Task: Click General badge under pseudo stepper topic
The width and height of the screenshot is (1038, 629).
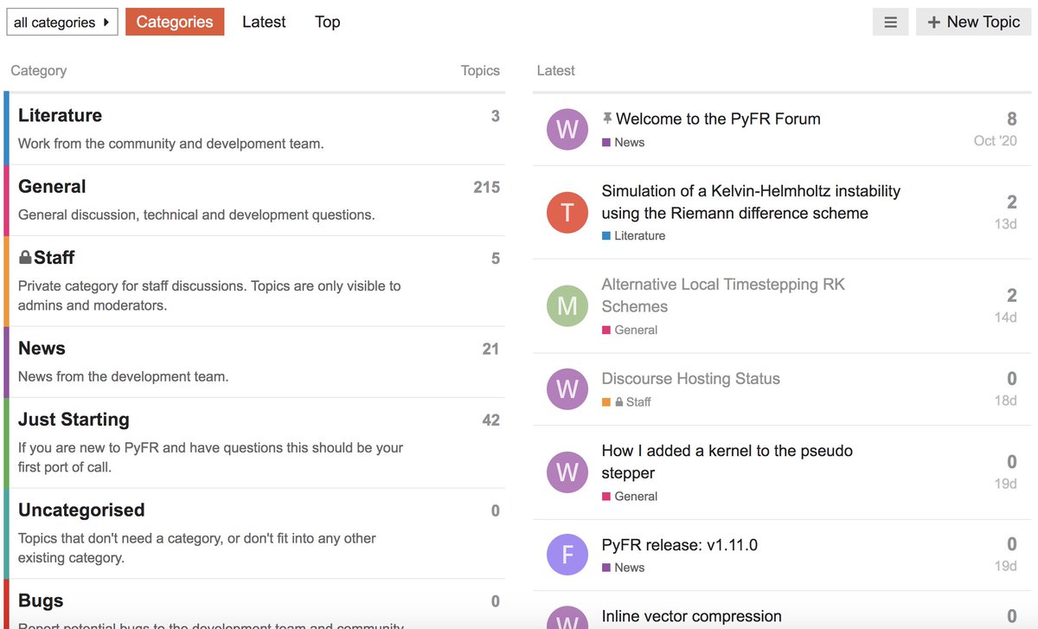Action: click(x=630, y=496)
